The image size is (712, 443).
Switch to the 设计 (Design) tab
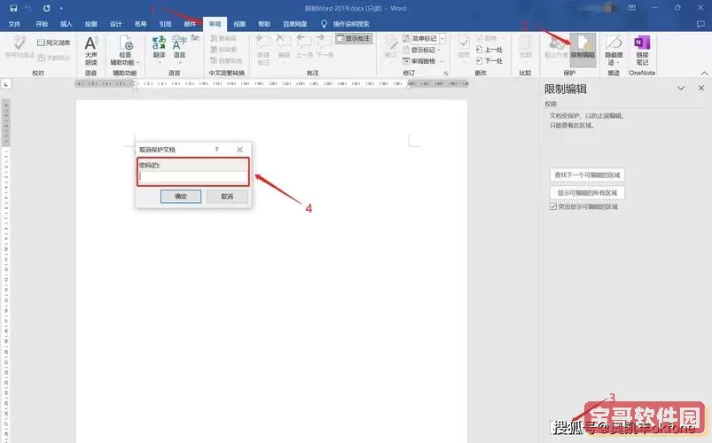[x=116, y=24]
